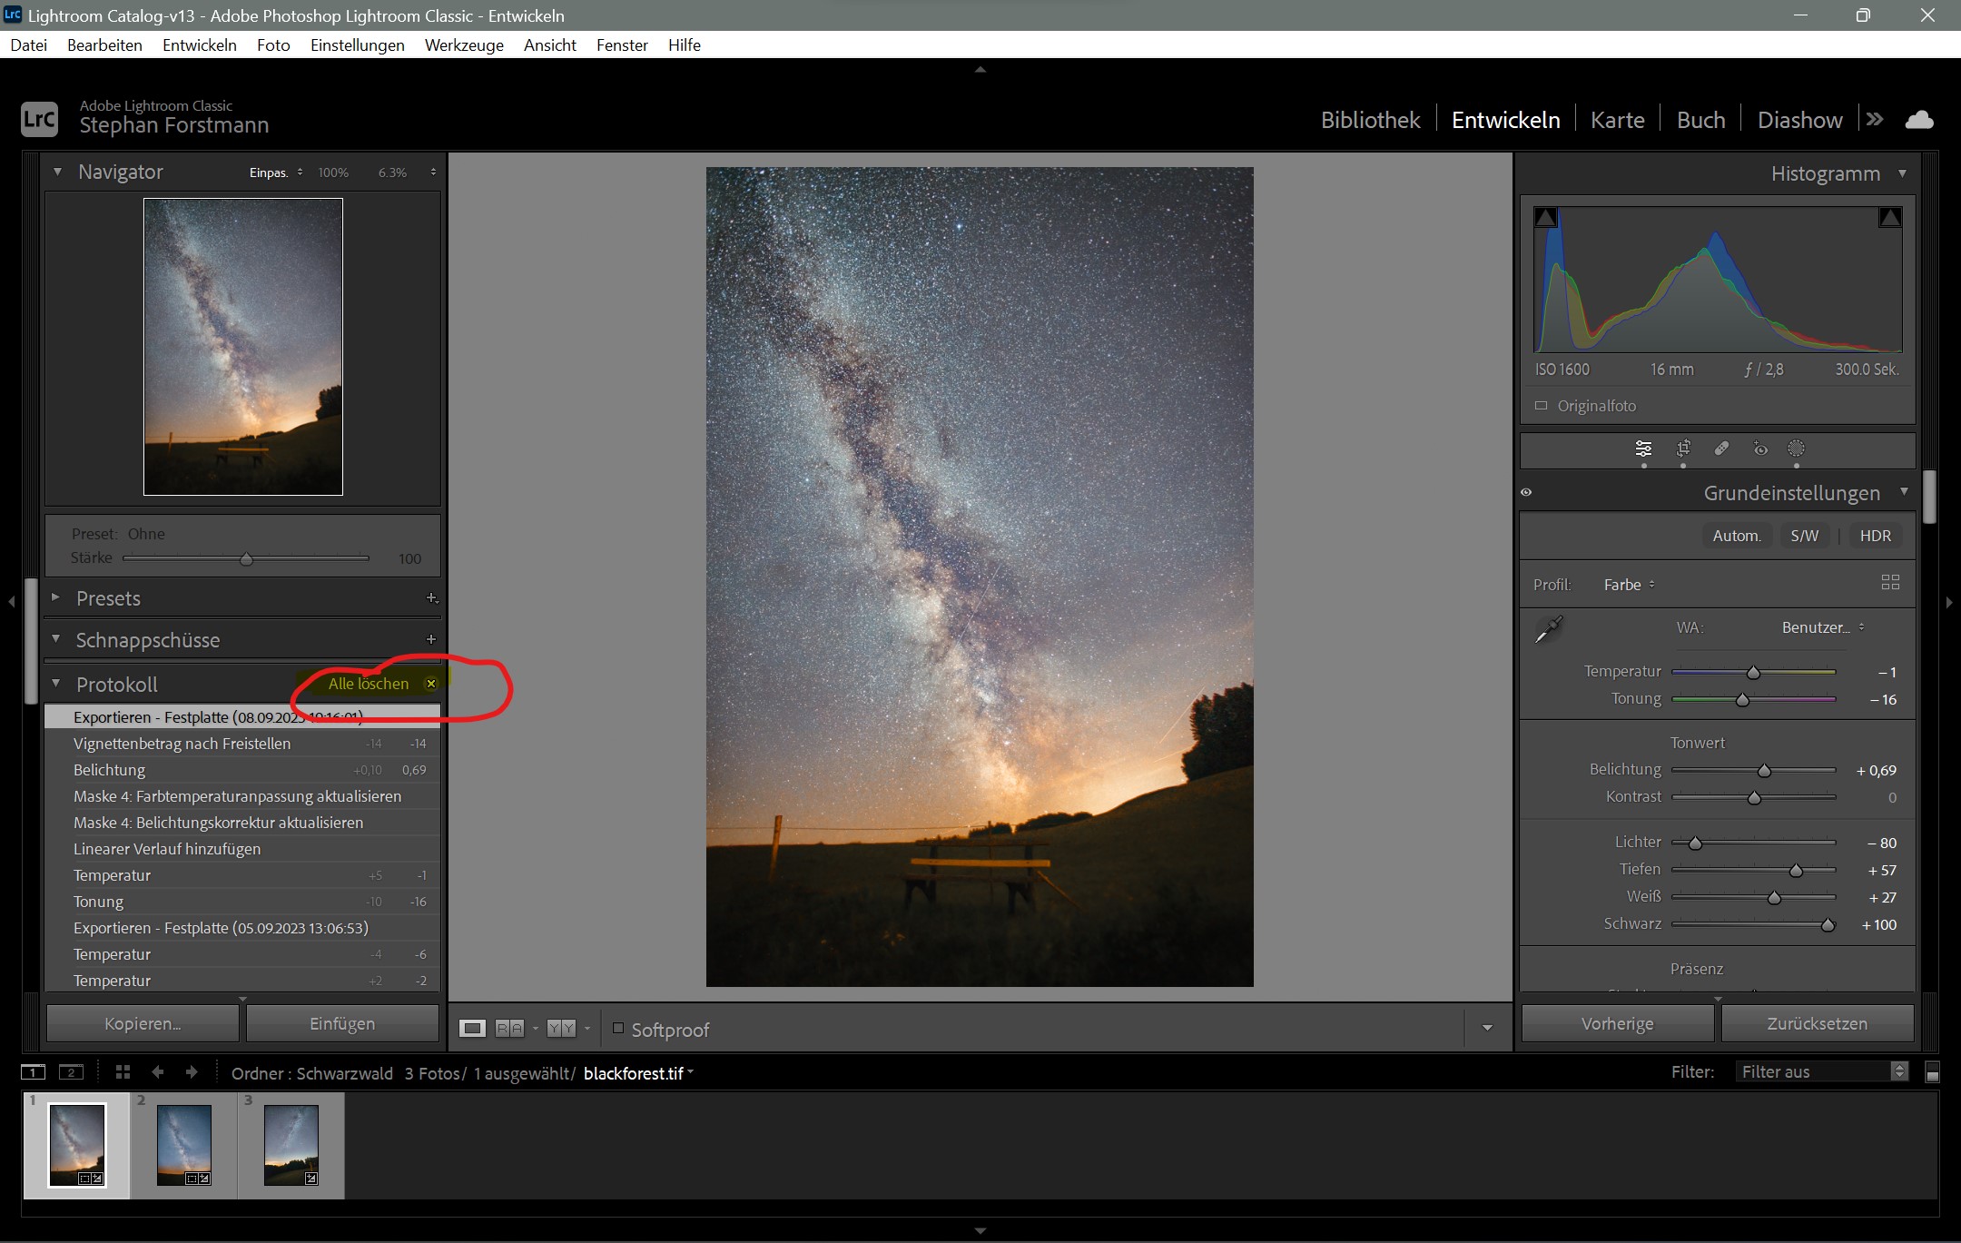Collapse the Histogramm panel
1961x1243 pixels.
1902,173
